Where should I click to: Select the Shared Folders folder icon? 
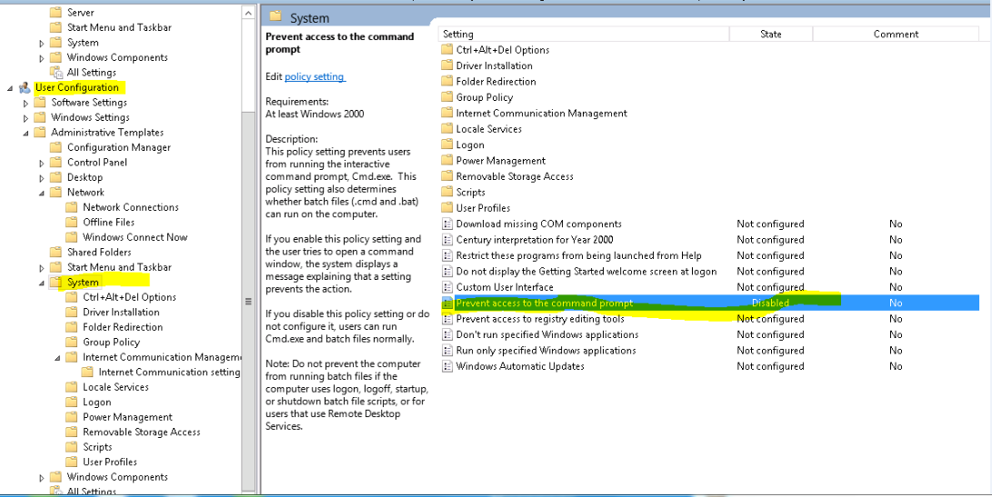[55, 253]
